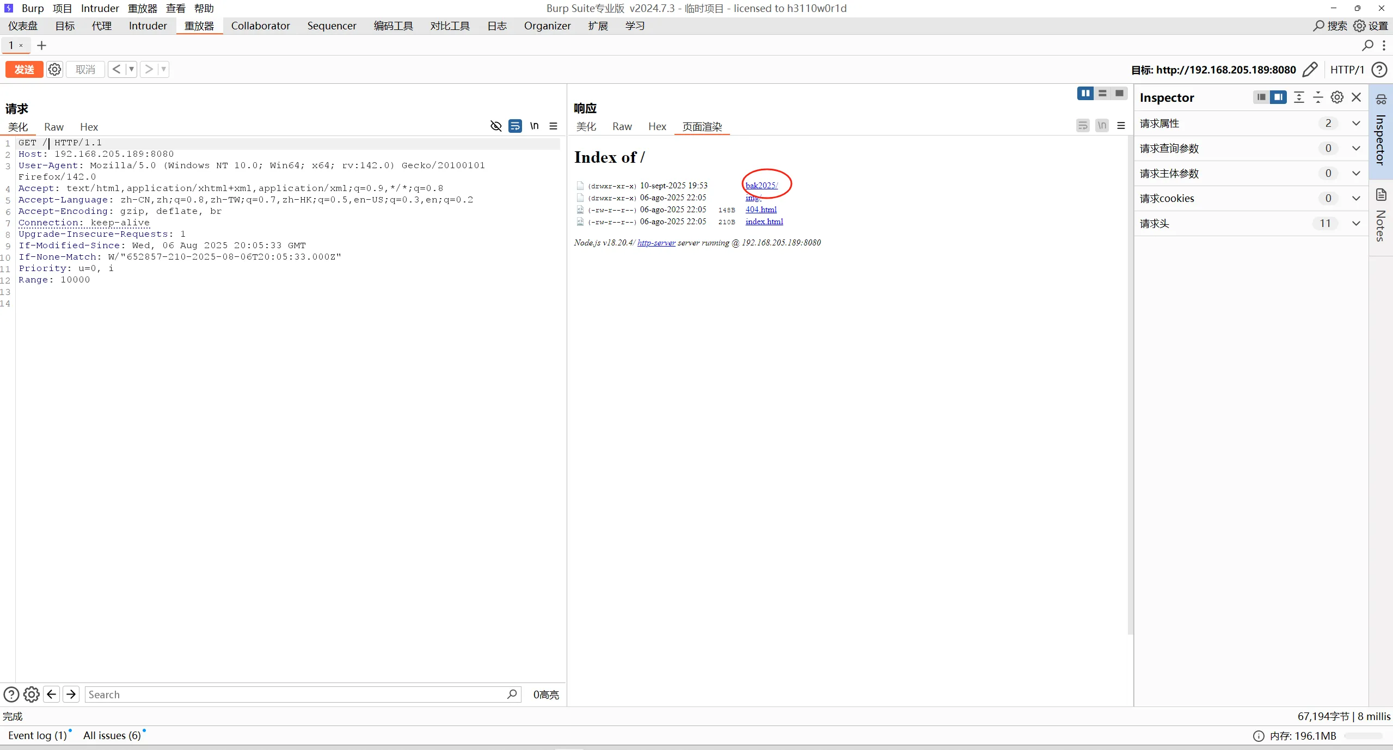
Task: Expand 请求头 section chevron
Action: (1356, 224)
